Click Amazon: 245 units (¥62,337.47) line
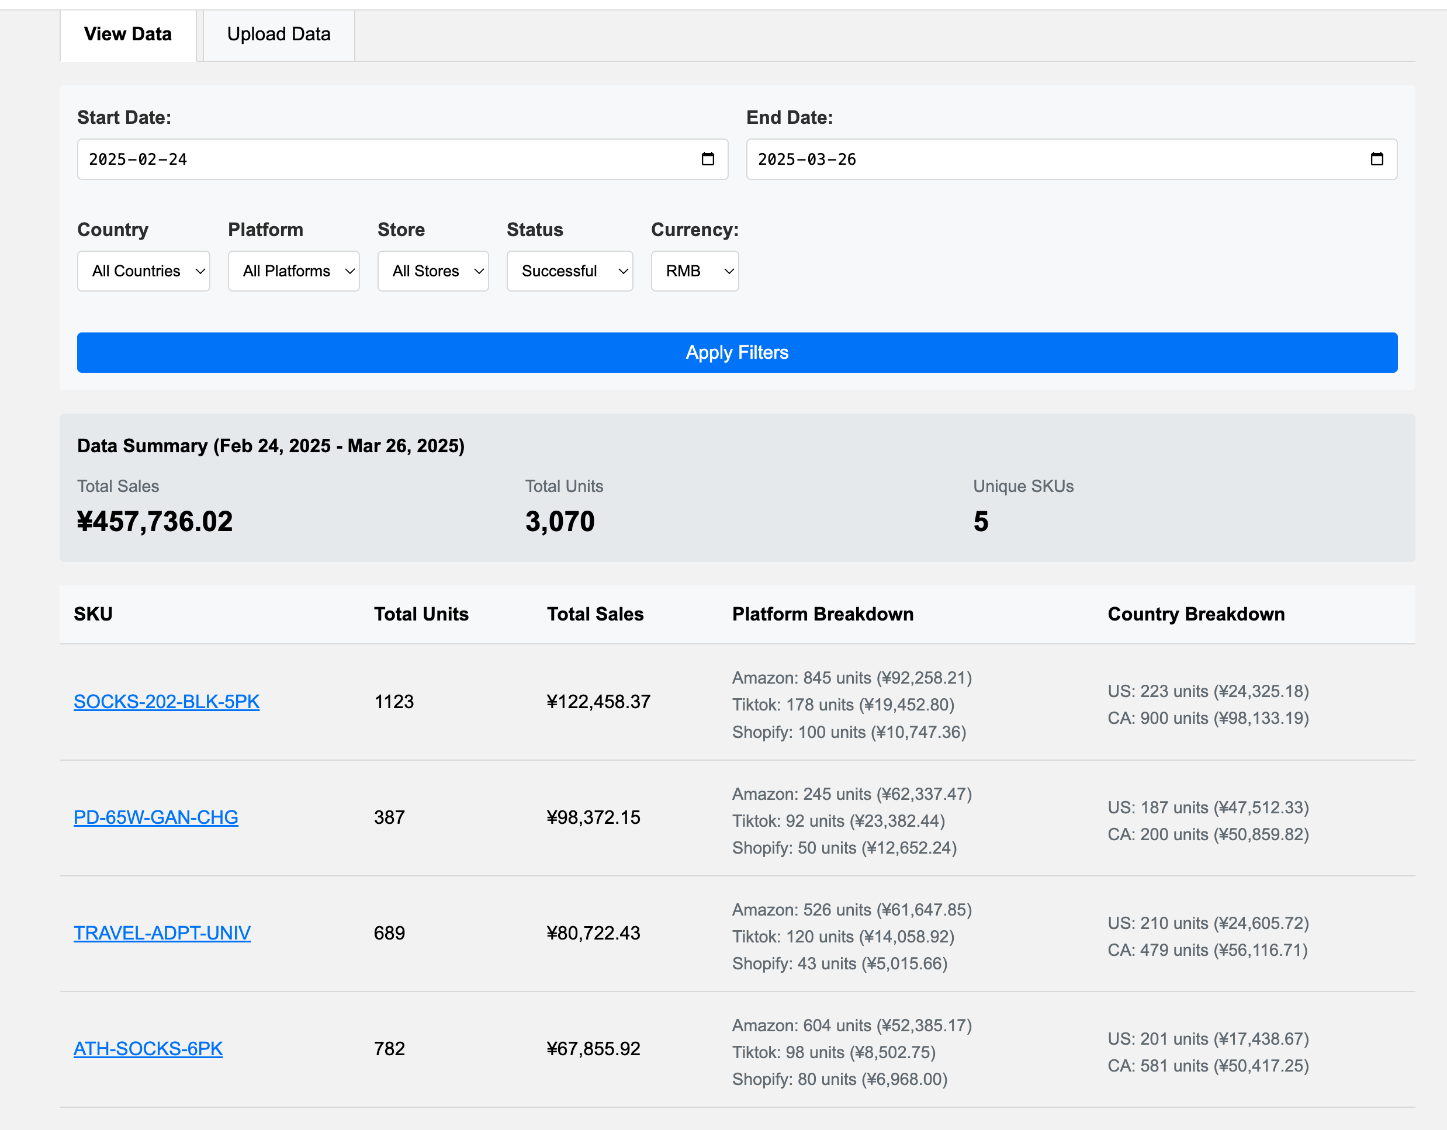The width and height of the screenshot is (1447, 1130). coord(852,793)
